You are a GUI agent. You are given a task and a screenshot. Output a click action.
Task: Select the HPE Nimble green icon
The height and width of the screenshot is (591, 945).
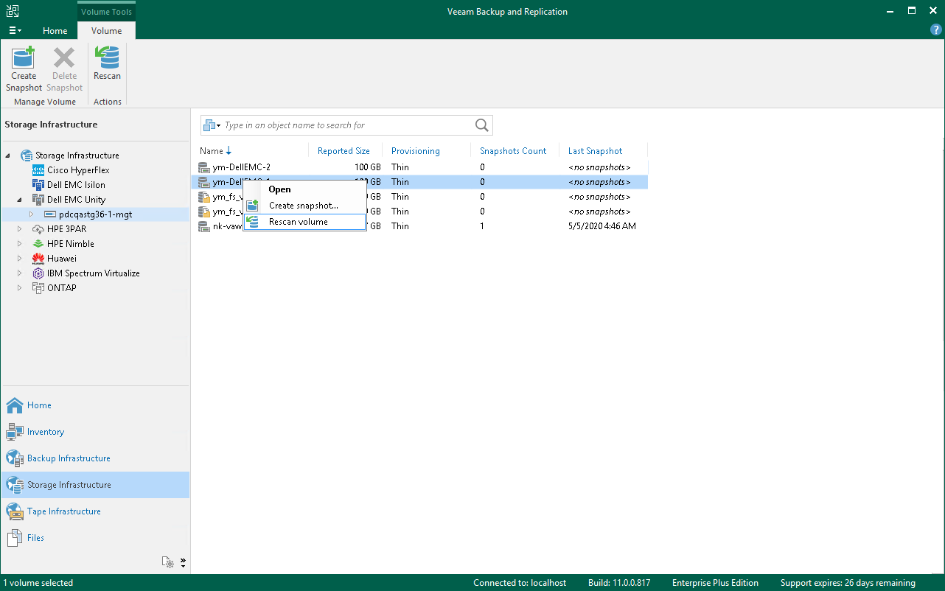coord(38,244)
